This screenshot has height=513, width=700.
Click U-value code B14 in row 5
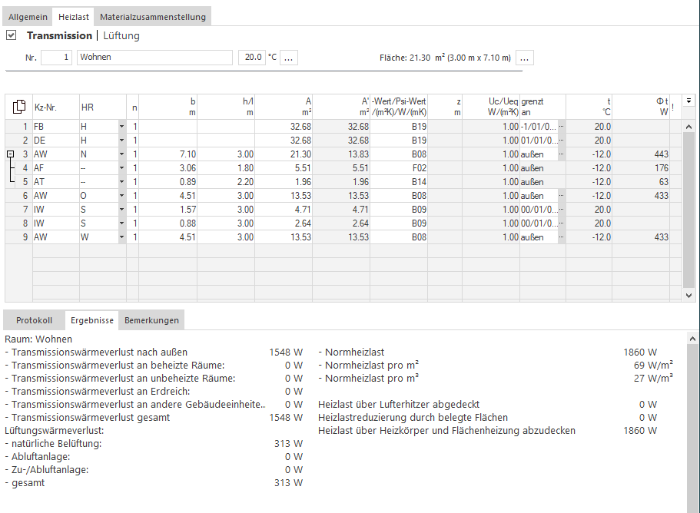[399, 182]
